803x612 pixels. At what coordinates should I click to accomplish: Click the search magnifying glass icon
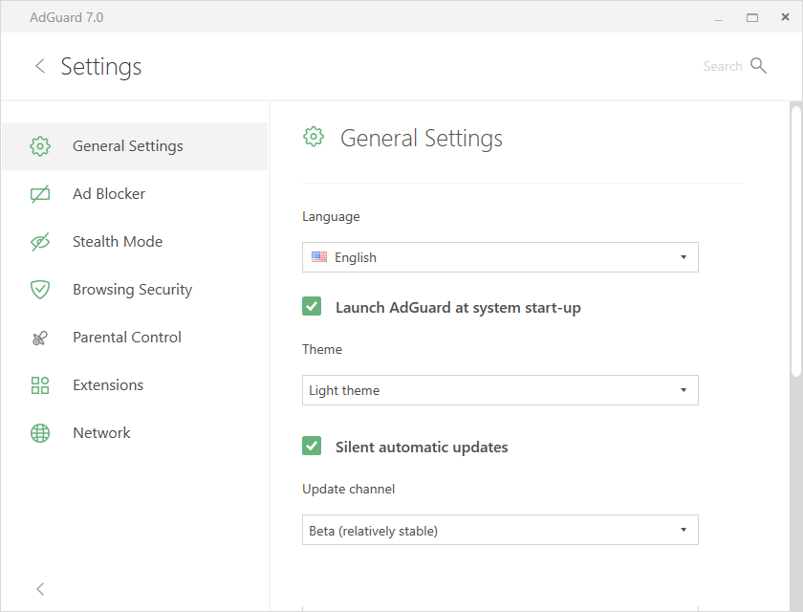point(759,66)
